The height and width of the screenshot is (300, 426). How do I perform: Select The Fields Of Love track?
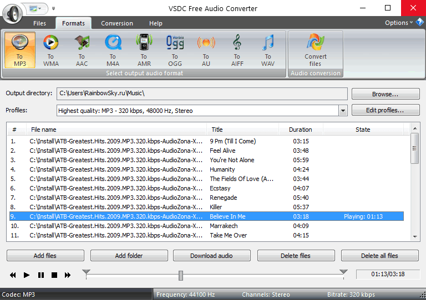tap(206, 179)
